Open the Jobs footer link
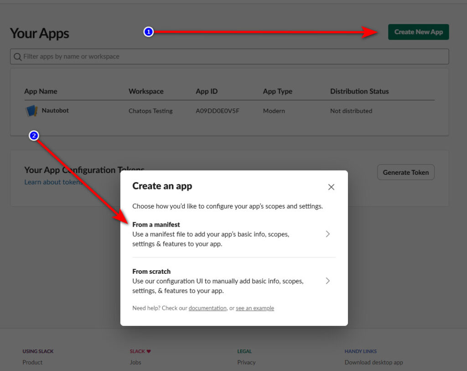 click(135, 362)
